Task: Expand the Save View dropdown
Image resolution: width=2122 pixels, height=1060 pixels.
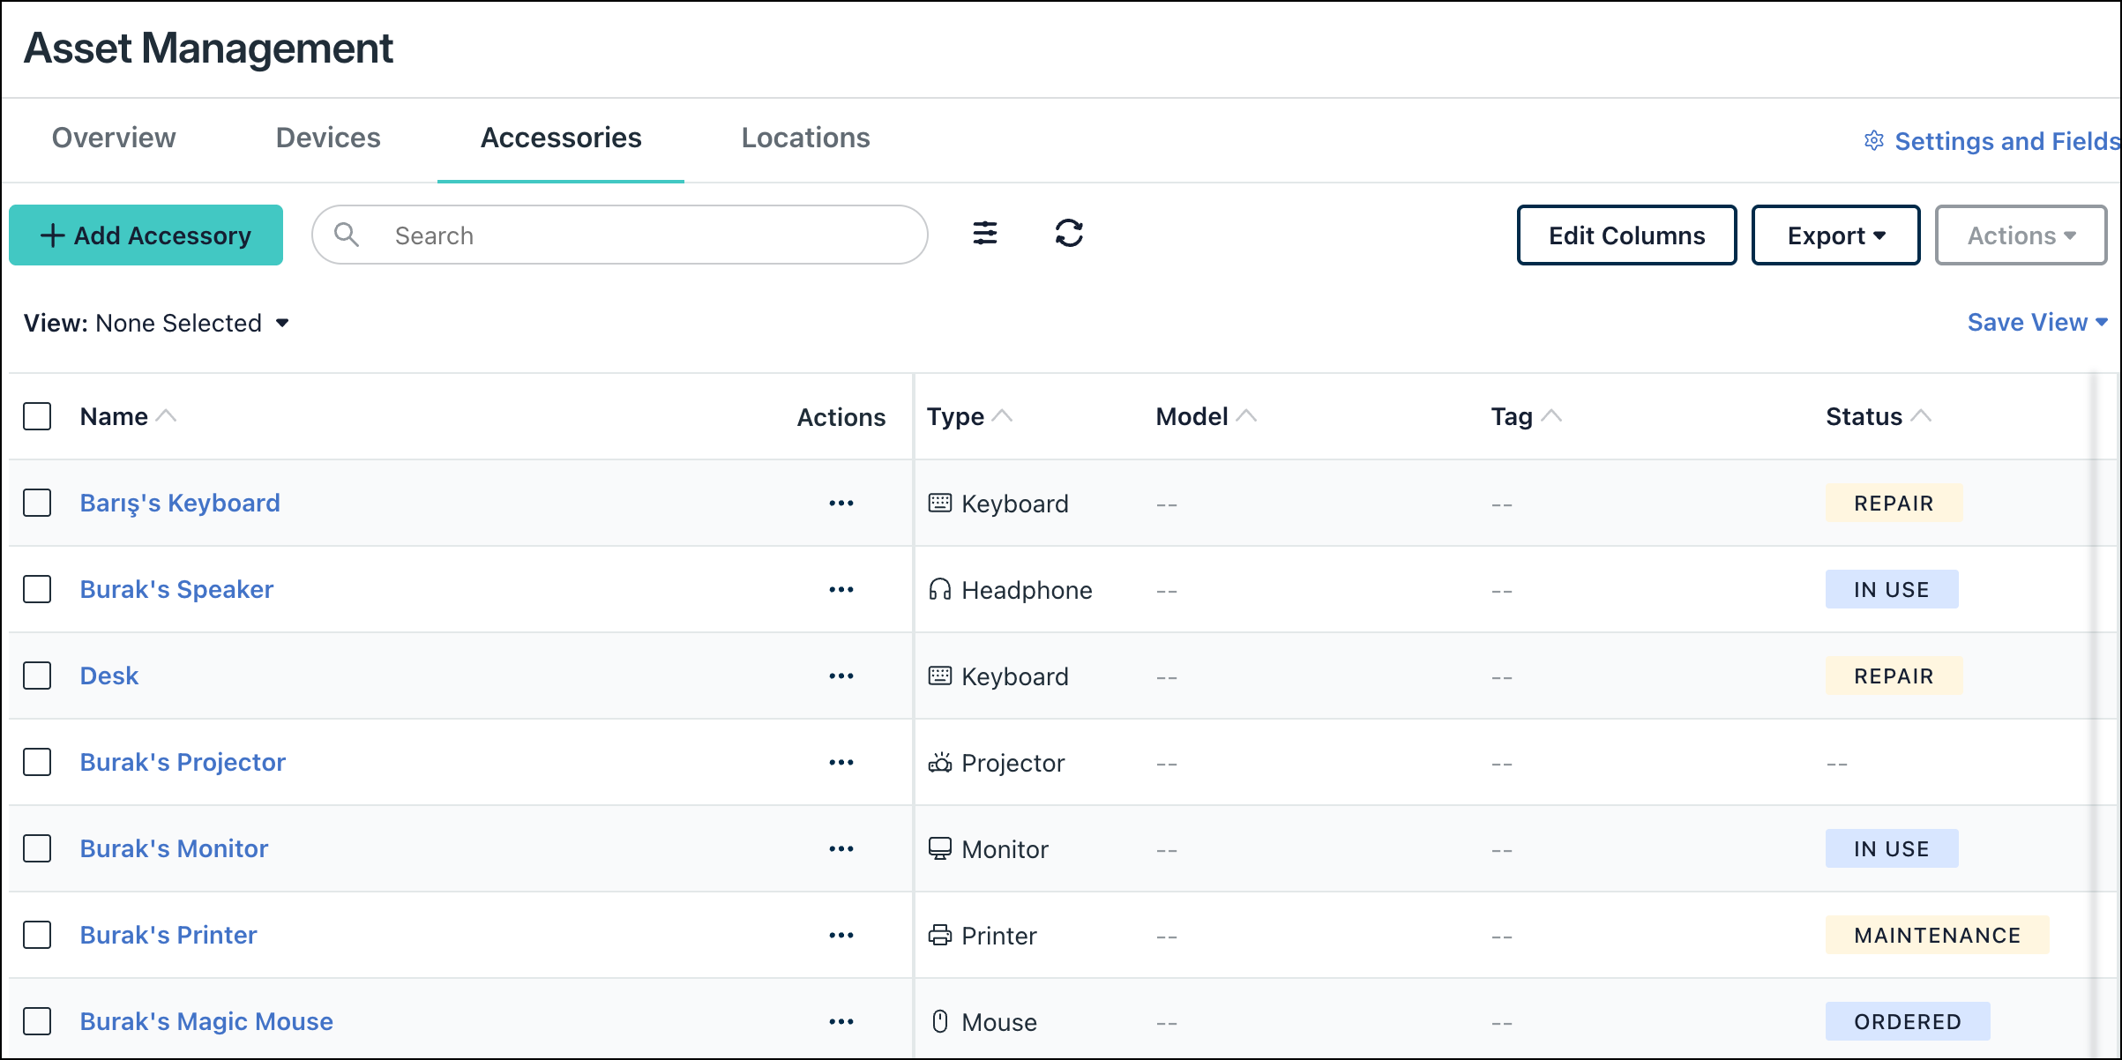Action: (2037, 322)
